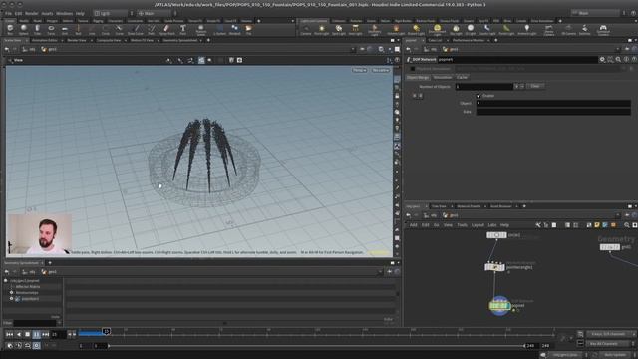Switch to the Geometry Spreadsheet pane tab

point(179,40)
